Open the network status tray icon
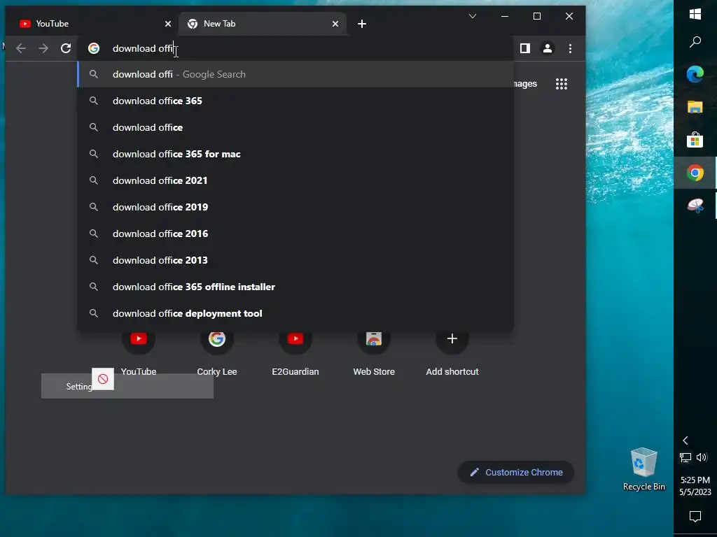Screen dimensions: 717x537 (x=685, y=457)
